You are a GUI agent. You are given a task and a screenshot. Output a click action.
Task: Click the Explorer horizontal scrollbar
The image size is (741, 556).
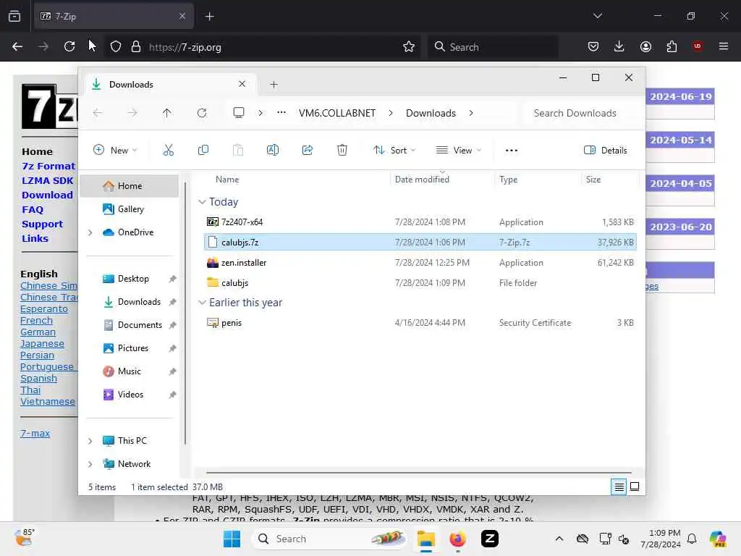coord(419,472)
